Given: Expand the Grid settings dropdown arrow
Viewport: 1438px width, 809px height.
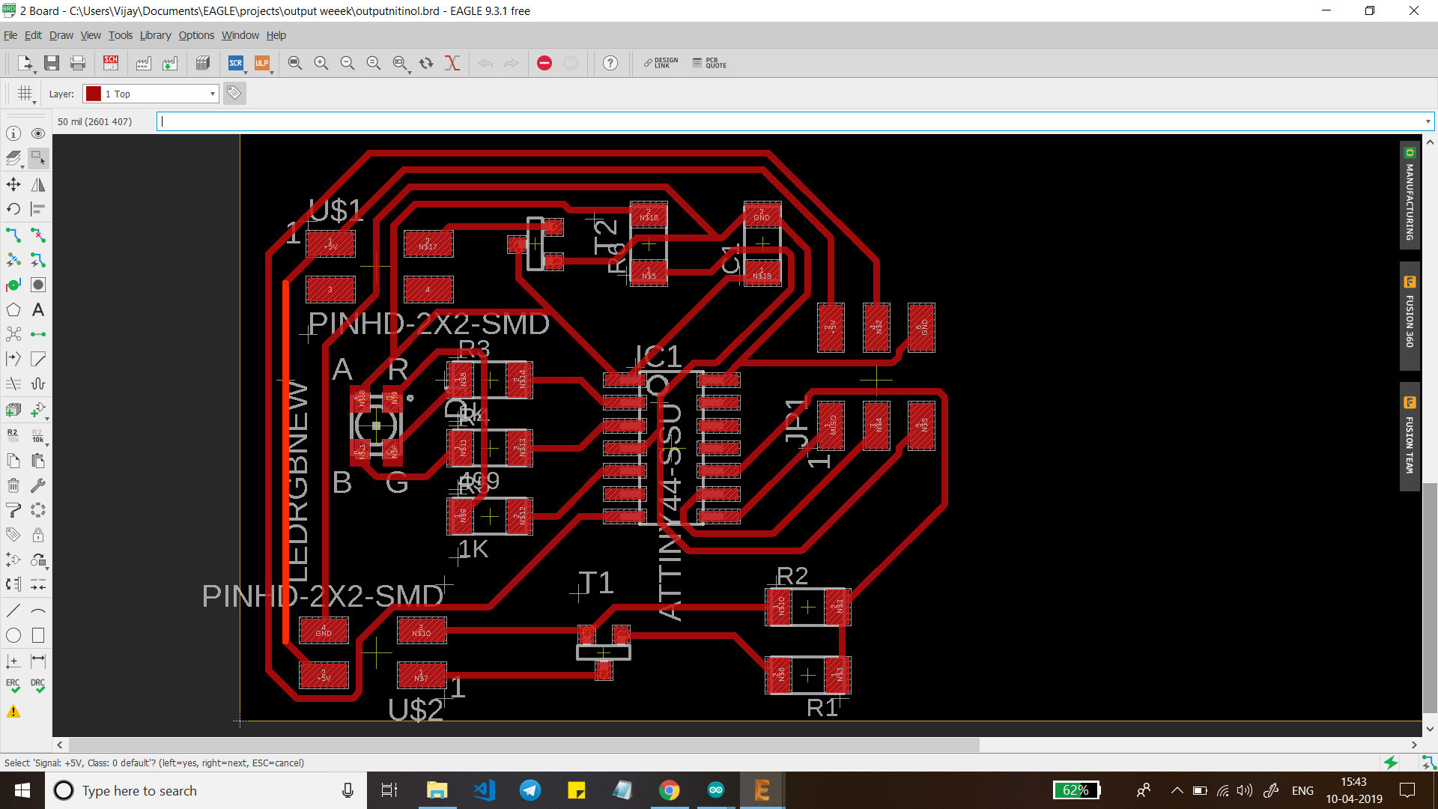Looking at the screenshot, I should coord(34,103).
